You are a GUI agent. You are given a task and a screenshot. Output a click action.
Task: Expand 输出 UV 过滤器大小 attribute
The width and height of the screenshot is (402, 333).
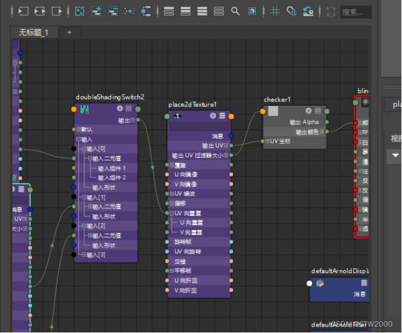(226, 155)
